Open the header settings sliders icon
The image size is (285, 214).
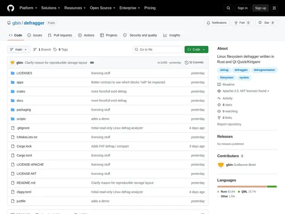pos(274,8)
